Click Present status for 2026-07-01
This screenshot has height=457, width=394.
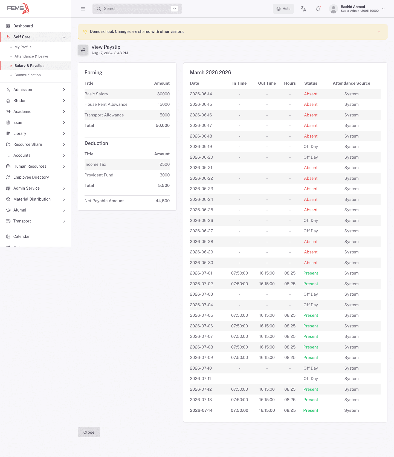[311, 273]
